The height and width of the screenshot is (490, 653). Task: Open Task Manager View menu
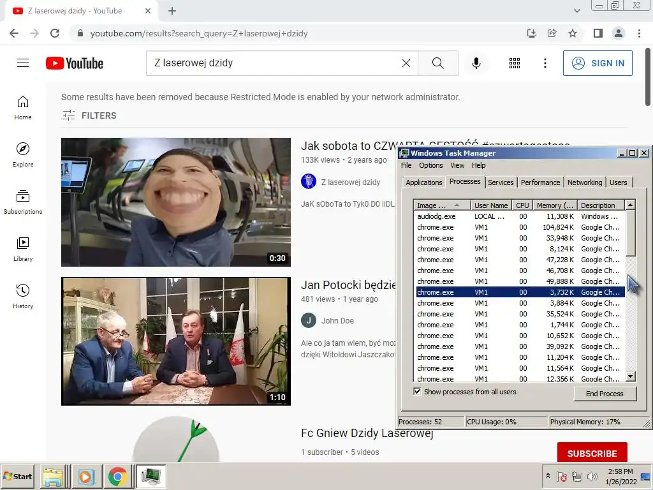(x=457, y=165)
